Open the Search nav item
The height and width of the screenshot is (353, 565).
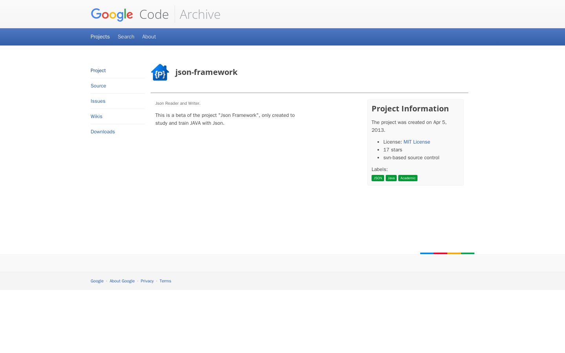click(x=126, y=36)
